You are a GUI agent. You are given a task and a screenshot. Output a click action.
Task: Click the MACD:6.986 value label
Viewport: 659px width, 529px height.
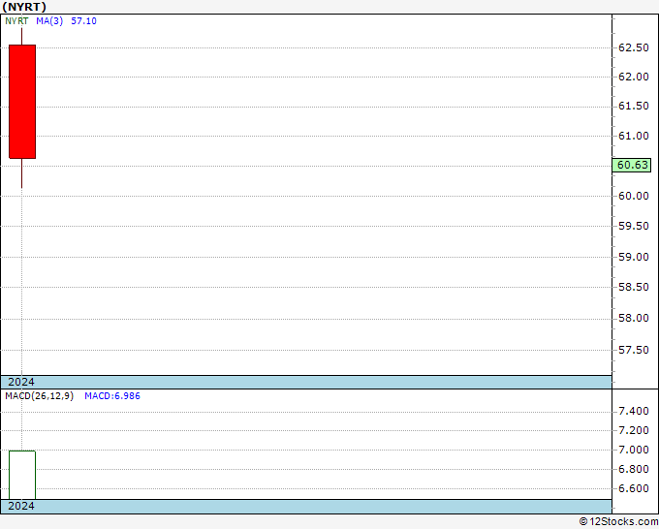[112, 396]
